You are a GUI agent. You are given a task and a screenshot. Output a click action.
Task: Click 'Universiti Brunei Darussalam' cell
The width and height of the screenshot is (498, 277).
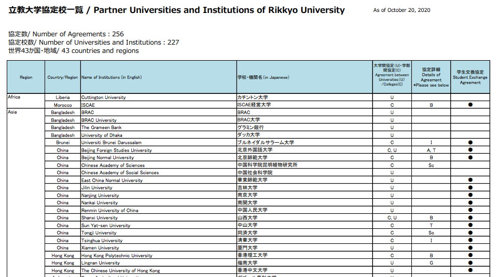click(159, 143)
